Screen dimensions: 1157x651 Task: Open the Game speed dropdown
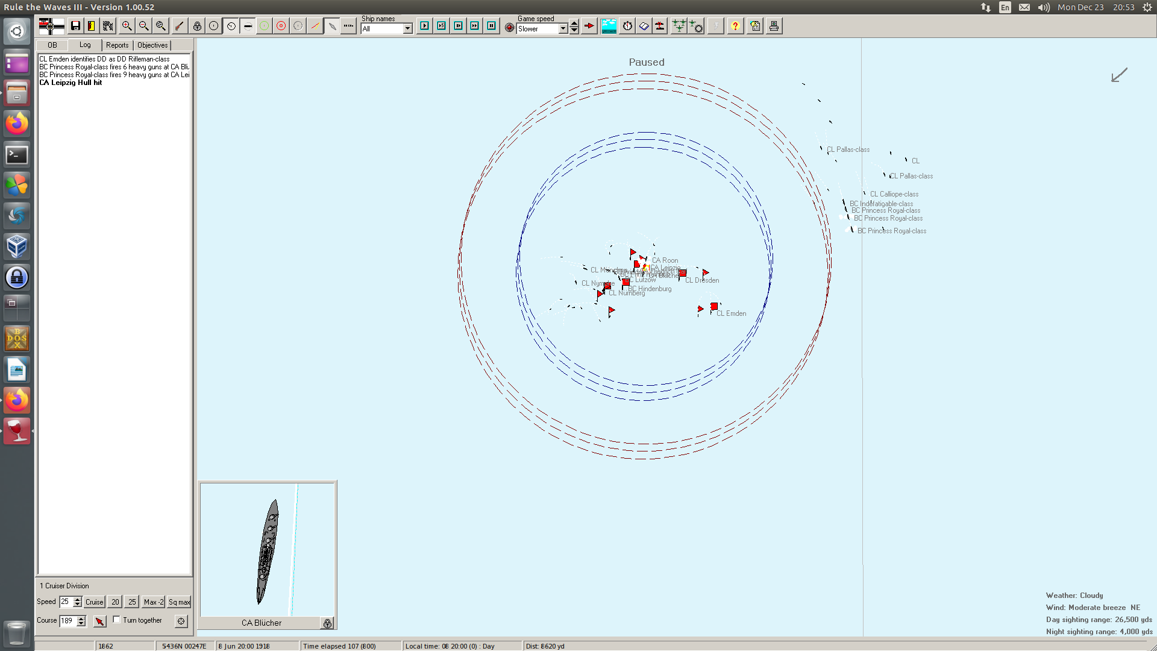coord(563,29)
